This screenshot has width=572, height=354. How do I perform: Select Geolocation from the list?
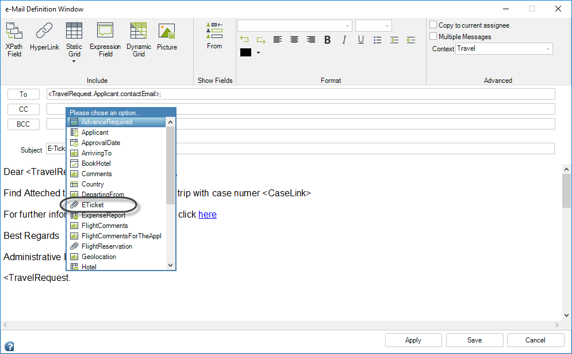click(x=116, y=257)
